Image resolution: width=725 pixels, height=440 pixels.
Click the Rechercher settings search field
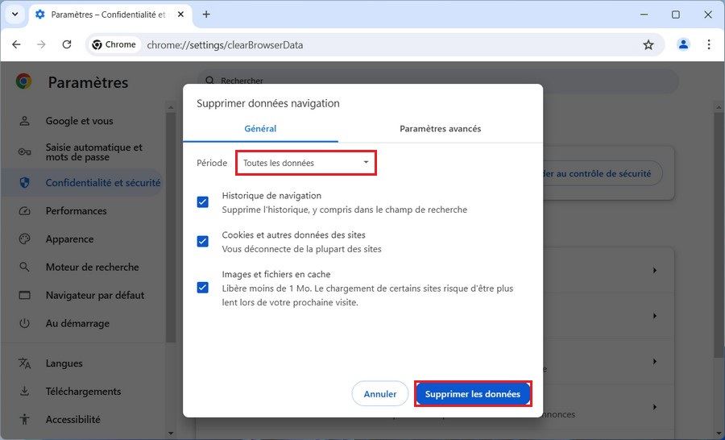point(438,81)
